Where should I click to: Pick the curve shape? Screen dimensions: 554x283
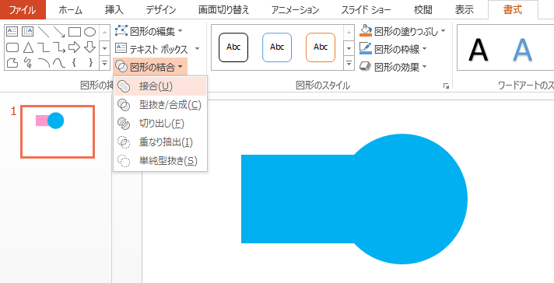coord(59,63)
